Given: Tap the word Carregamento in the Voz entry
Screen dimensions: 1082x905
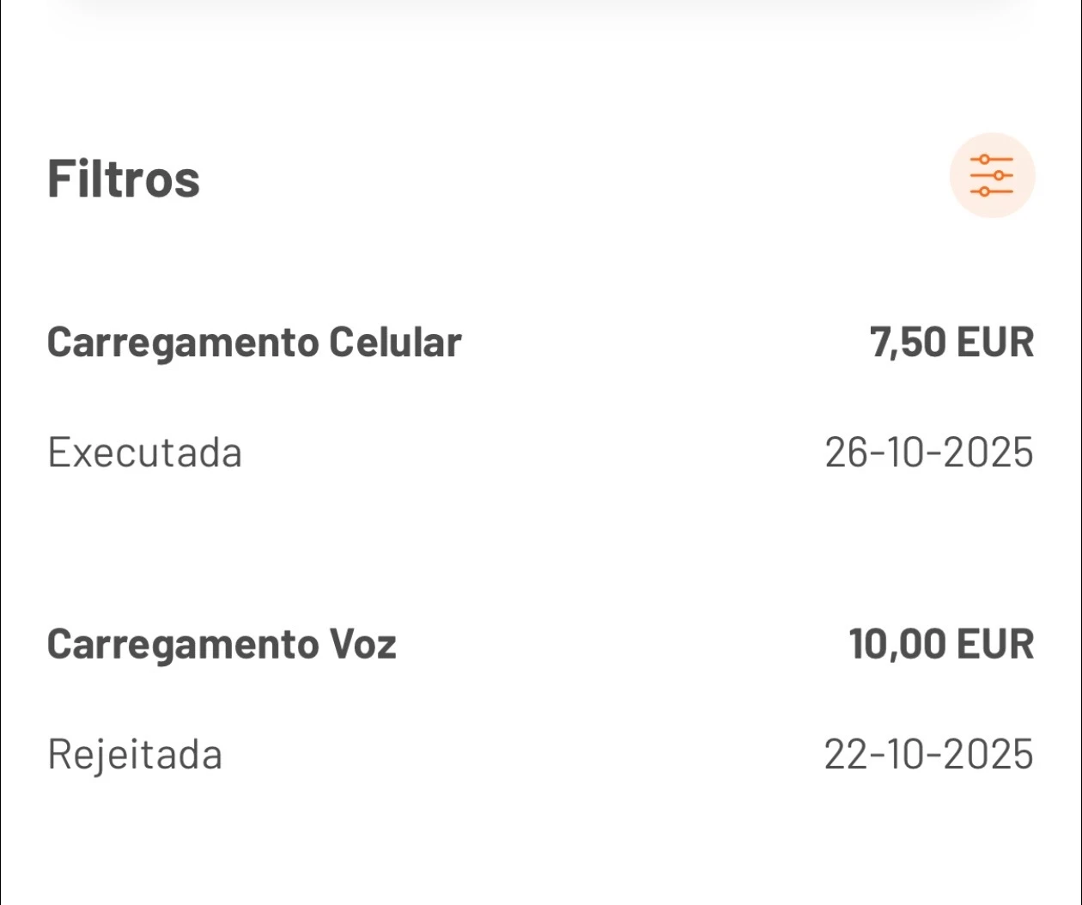Looking at the screenshot, I should click(182, 644).
